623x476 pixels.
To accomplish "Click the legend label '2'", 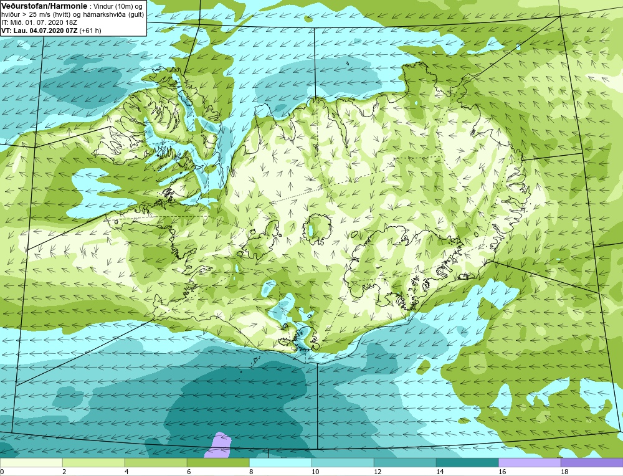I will [x=64, y=472].
